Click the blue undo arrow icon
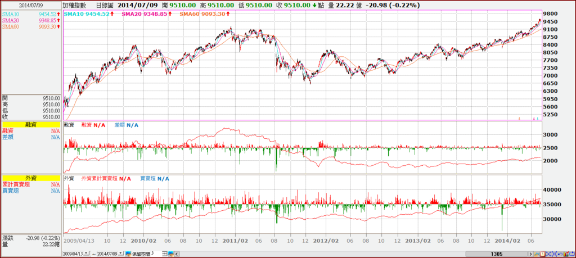Image resolution: width=576 pixels, height=258 pixels. 560,254
